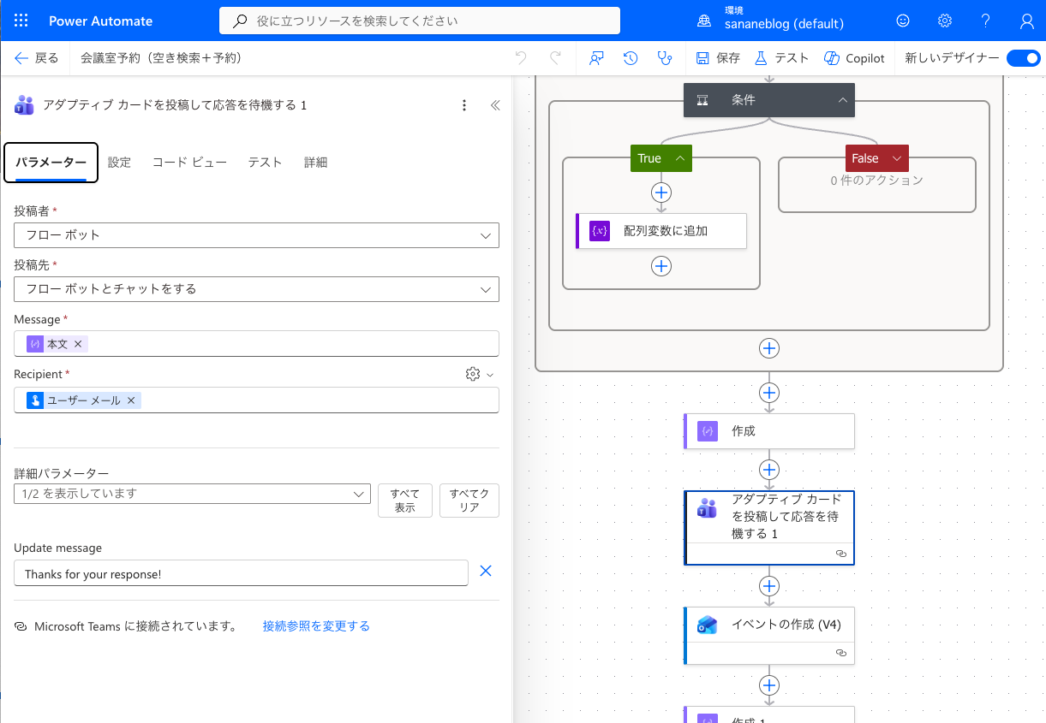
Task: Open feedback smiley icon
Action: (x=903, y=21)
